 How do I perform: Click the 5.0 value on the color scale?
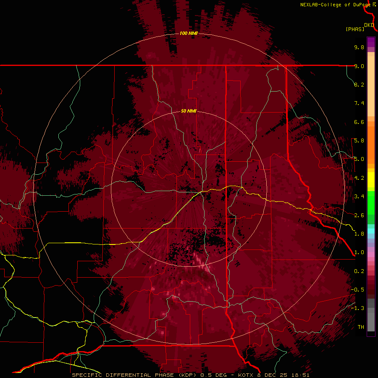pos(359,159)
